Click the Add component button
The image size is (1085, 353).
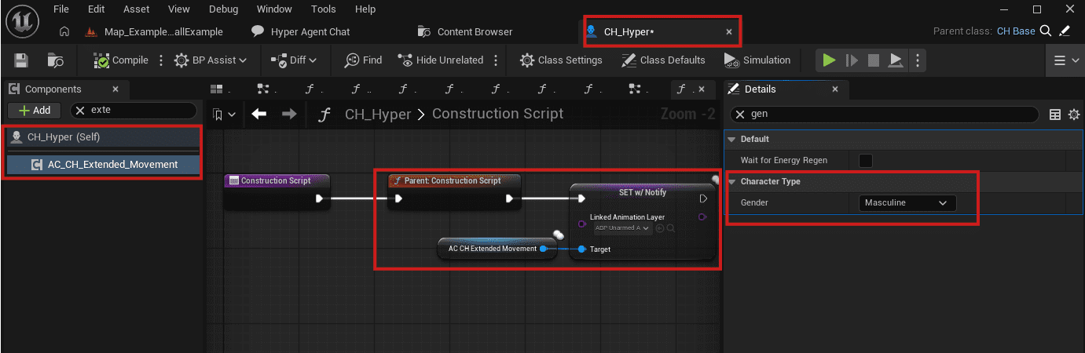point(35,111)
